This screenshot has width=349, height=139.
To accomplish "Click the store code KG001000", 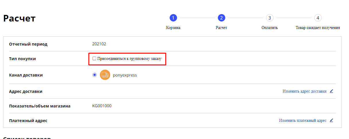I will click(102, 106).
